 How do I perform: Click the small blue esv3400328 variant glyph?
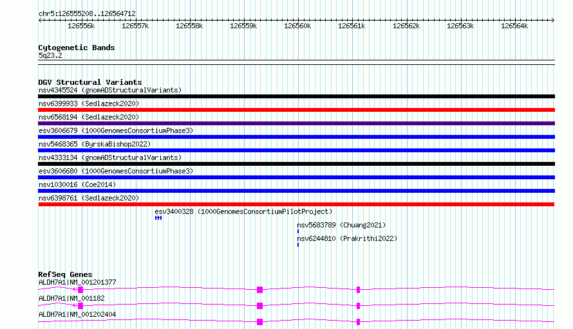point(158,218)
